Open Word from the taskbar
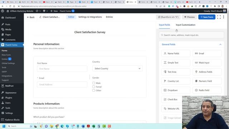Viewport: 229px width, 129px height. (83, 126)
